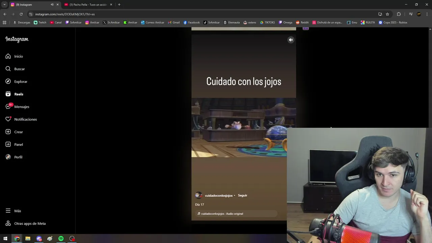The width and height of the screenshot is (432, 243).
Task: Open cuidadoconlosjojos username link
Action: (219, 196)
